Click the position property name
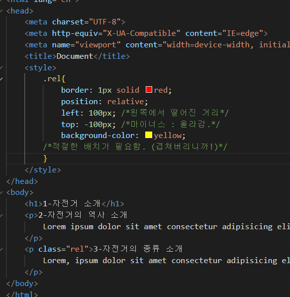 coord(79,102)
